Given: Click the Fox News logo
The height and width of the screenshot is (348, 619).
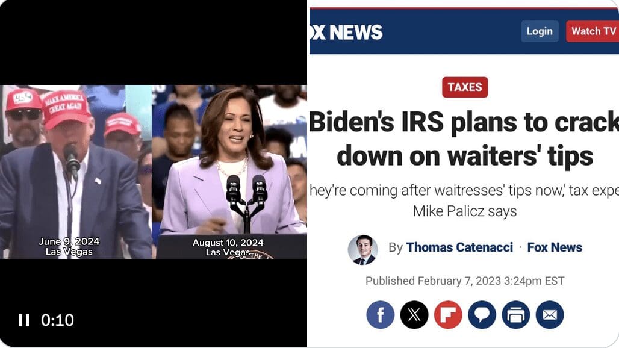Looking at the screenshot, I should click(x=346, y=32).
